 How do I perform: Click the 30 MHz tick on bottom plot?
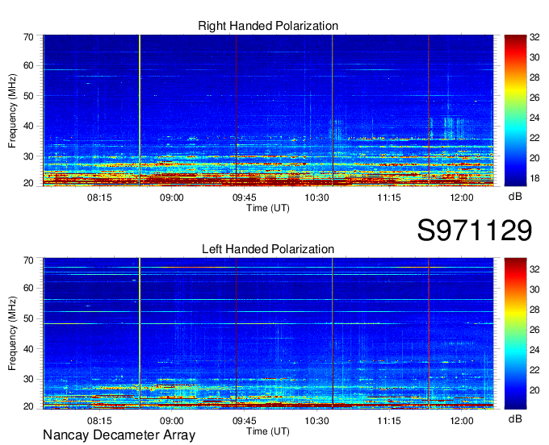(x=28, y=379)
